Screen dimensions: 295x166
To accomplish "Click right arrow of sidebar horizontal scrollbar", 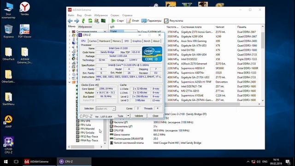I will tap(101, 147).
